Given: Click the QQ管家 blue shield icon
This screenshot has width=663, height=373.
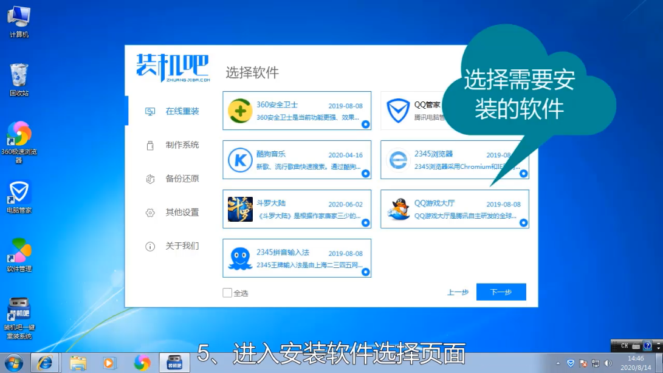Looking at the screenshot, I should pyautogui.click(x=399, y=110).
